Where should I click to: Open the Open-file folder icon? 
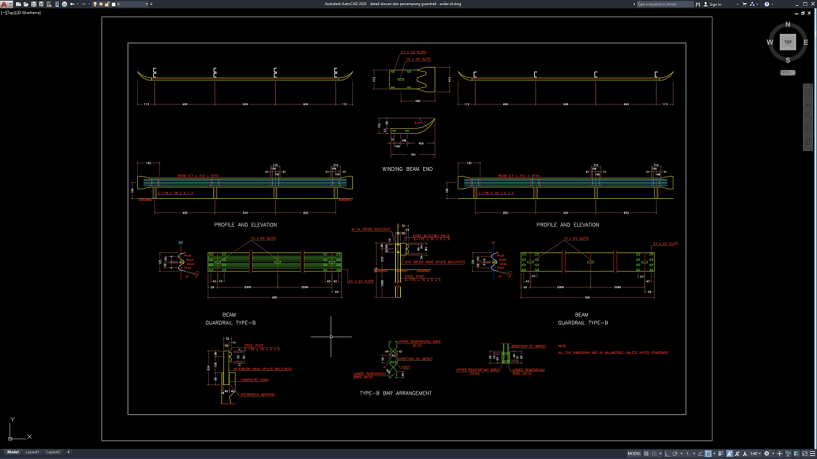coord(25,4)
